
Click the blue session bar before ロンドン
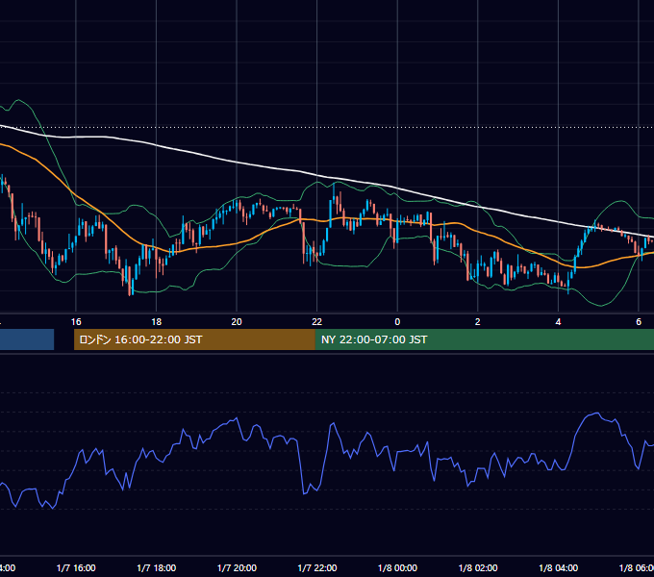27,339
